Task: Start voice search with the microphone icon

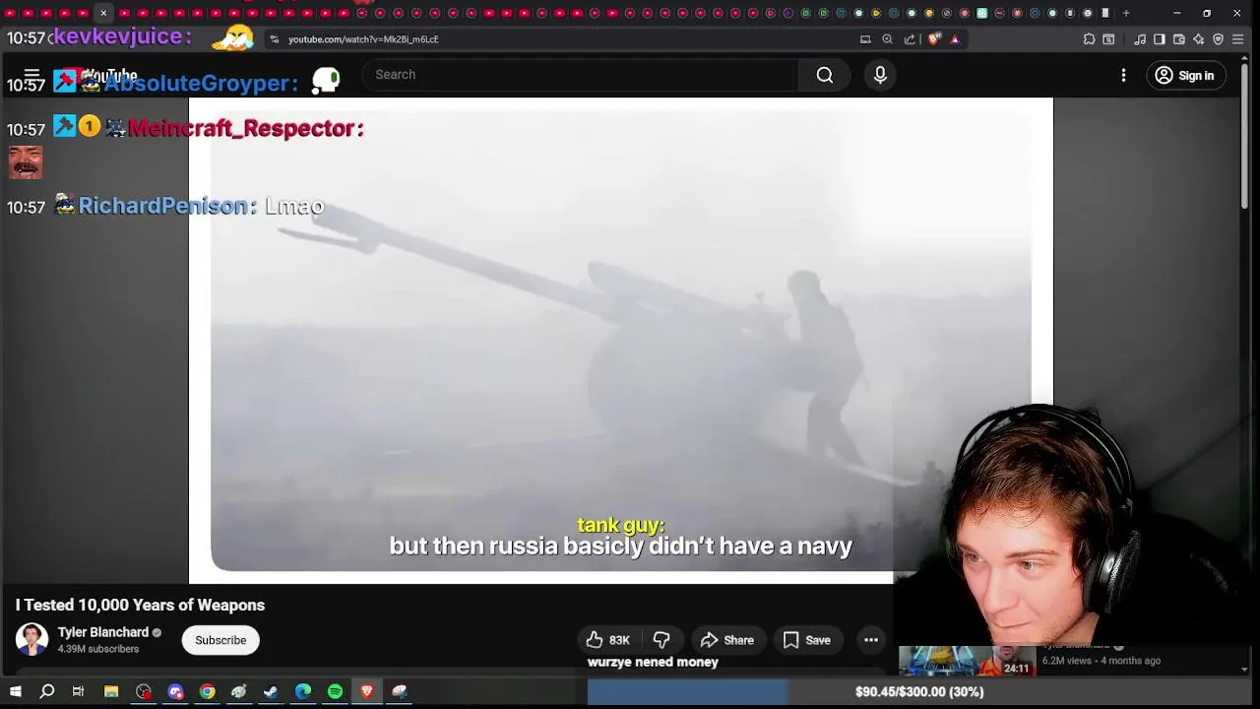Action: (x=880, y=75)
